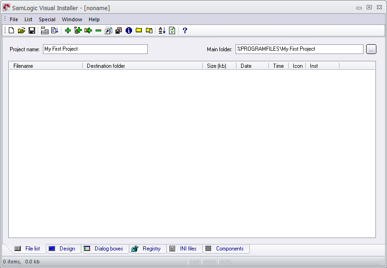Sort the list with the A-Z icon
387x268 pixels.
click(162, 30)
